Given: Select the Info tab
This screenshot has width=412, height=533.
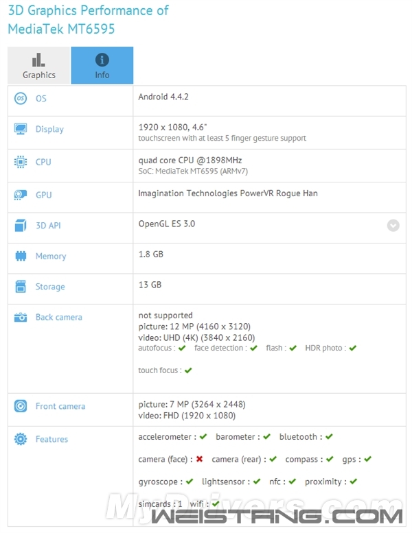Looking at the screenshot, I should (x=102, y=65).
